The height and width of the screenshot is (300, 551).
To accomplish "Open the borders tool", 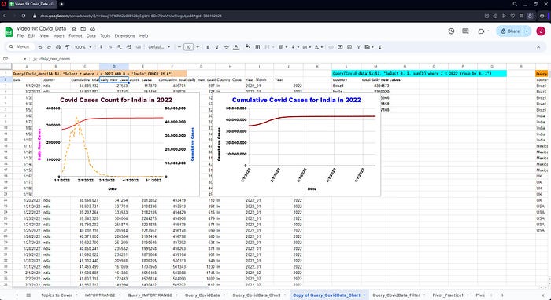I will point(257,47).
